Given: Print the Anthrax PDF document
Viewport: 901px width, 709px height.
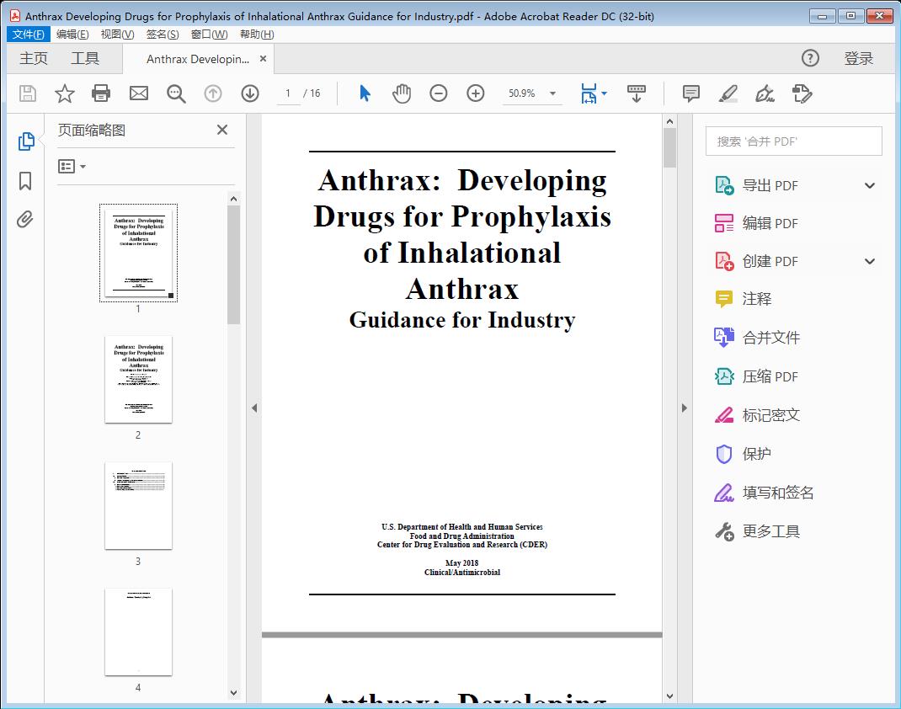Looking at the screenshot, I should [x=101, y=93].
